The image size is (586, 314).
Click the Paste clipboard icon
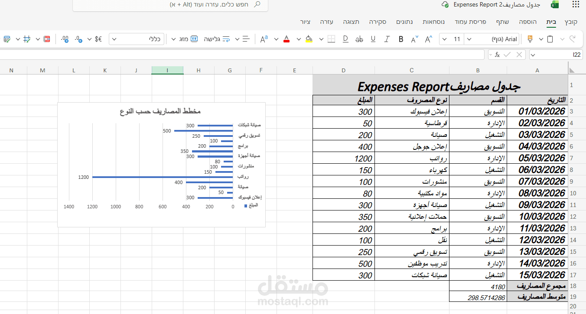550,39
